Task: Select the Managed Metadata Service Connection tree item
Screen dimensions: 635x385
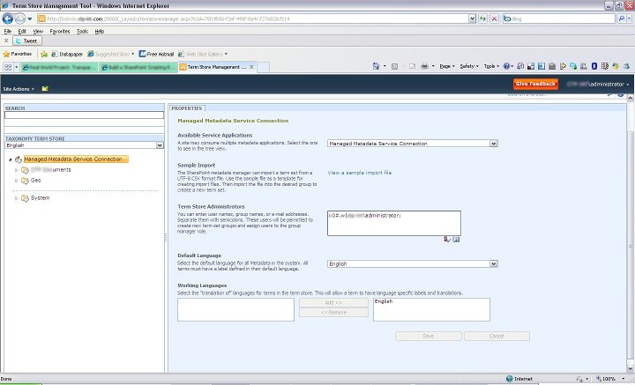Action: (76, 159)
